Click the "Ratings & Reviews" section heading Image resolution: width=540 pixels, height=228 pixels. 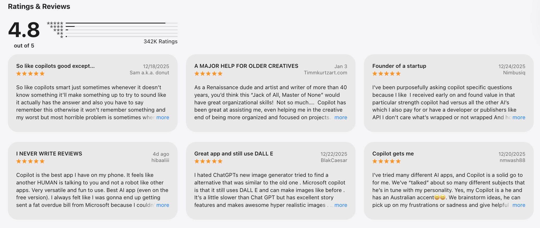pos(39,7)
